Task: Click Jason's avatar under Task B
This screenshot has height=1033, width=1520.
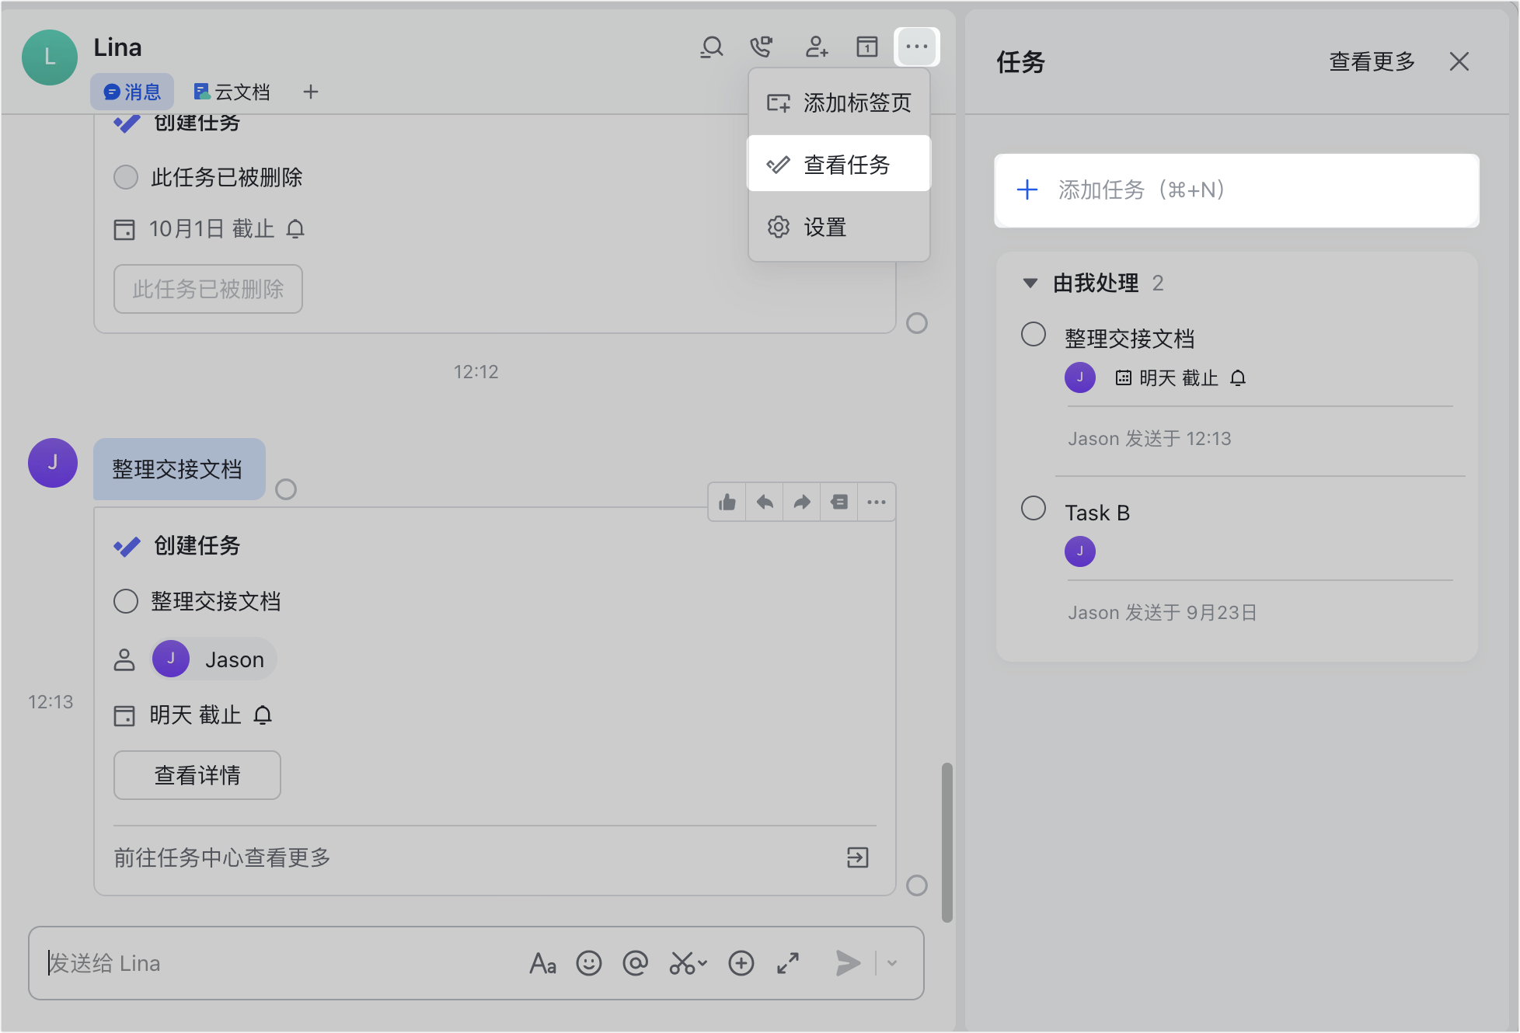Action: 1080,551
